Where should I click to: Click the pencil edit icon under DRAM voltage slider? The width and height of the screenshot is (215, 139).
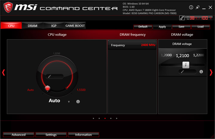pos(182,72)
